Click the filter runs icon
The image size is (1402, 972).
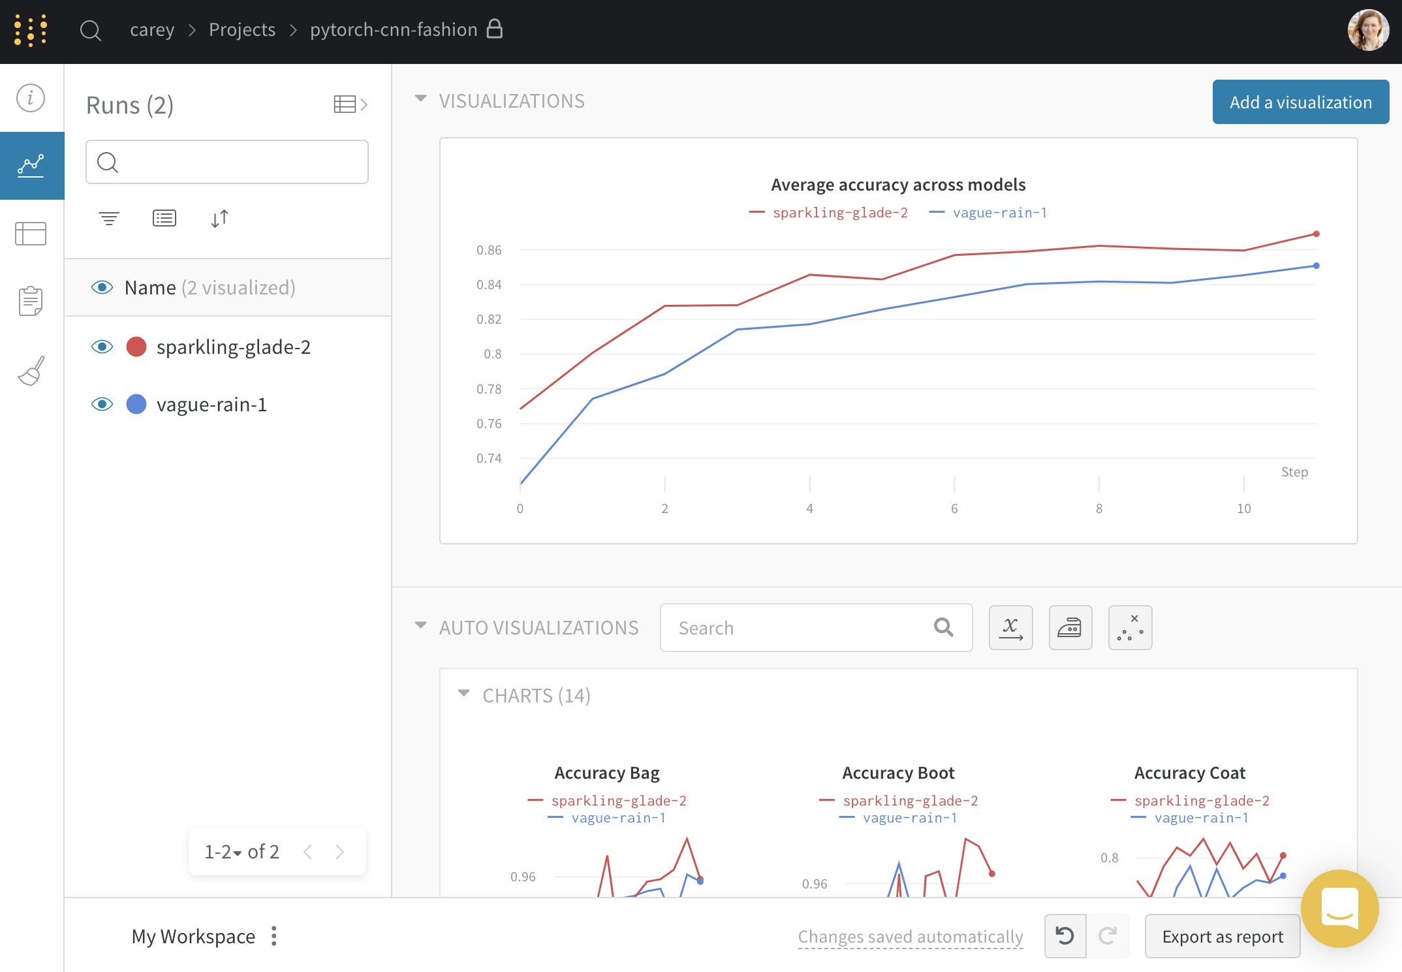coord(109,218)
